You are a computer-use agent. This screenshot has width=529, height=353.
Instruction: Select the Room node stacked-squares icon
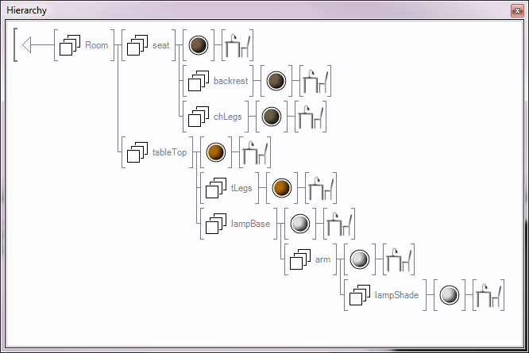(x=71, y=45)
